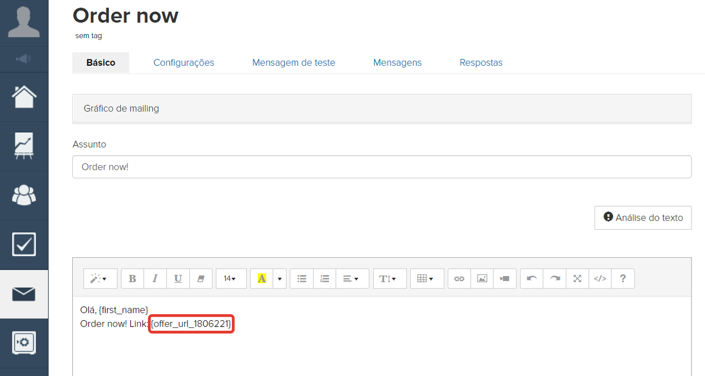Redo the last editor action
705x376 pixels.
555,278
